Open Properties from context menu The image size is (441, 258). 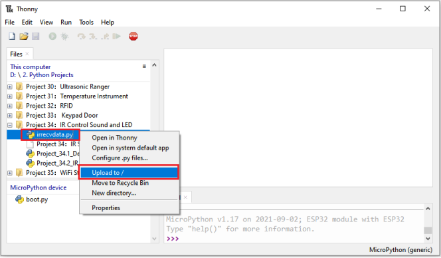point(130,208)
